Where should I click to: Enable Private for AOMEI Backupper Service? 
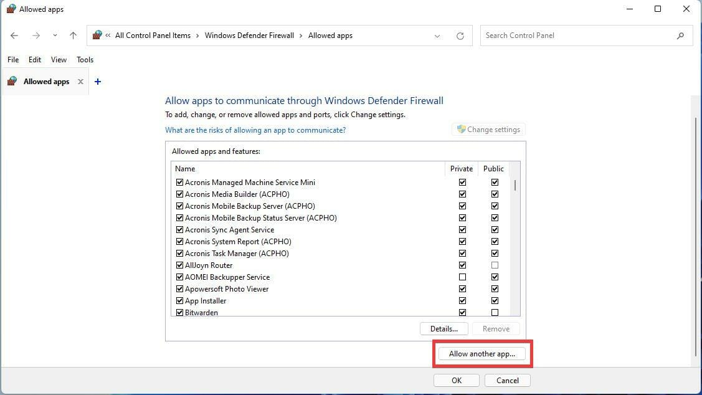[x=462, y=277]
